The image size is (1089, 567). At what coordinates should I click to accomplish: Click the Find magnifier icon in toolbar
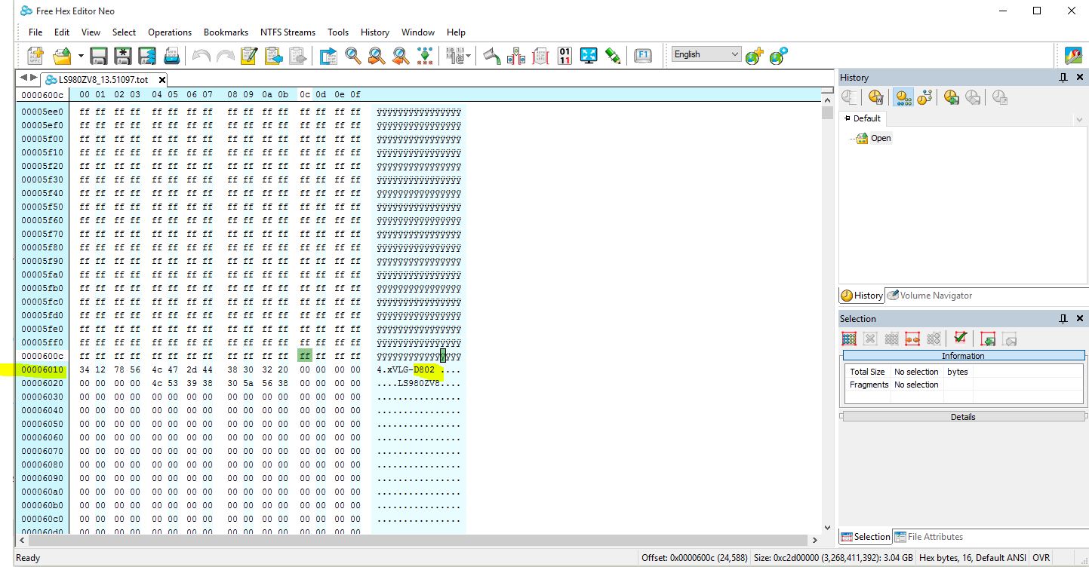[352, 55]
